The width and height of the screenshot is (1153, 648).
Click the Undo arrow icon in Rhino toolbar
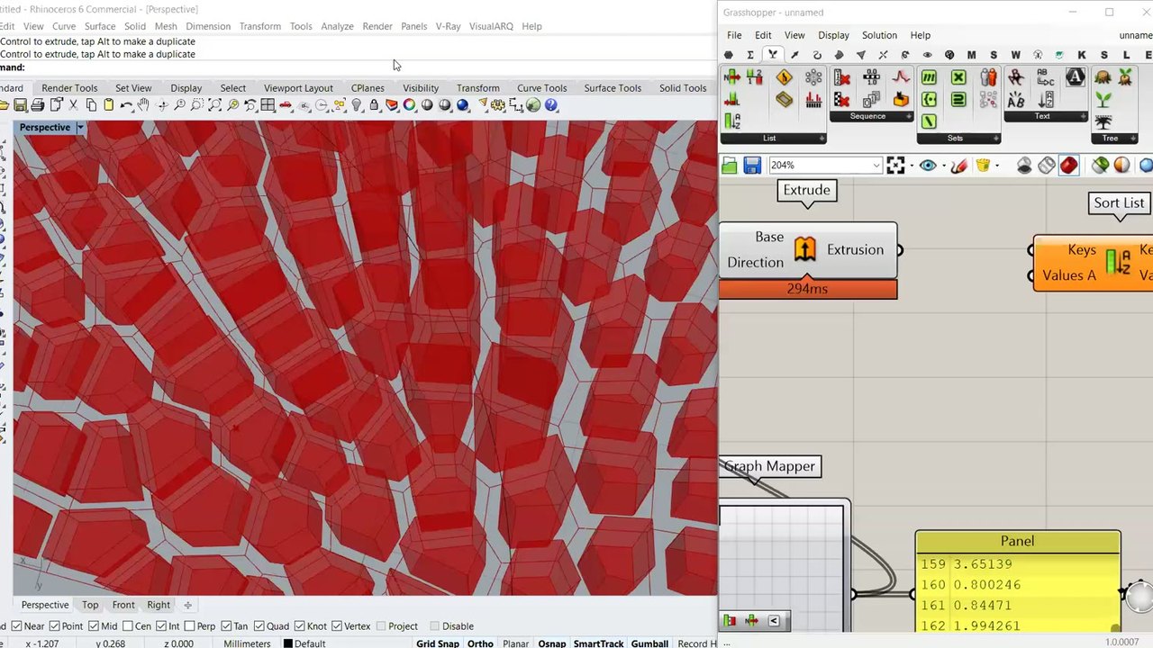click(126, 105)
